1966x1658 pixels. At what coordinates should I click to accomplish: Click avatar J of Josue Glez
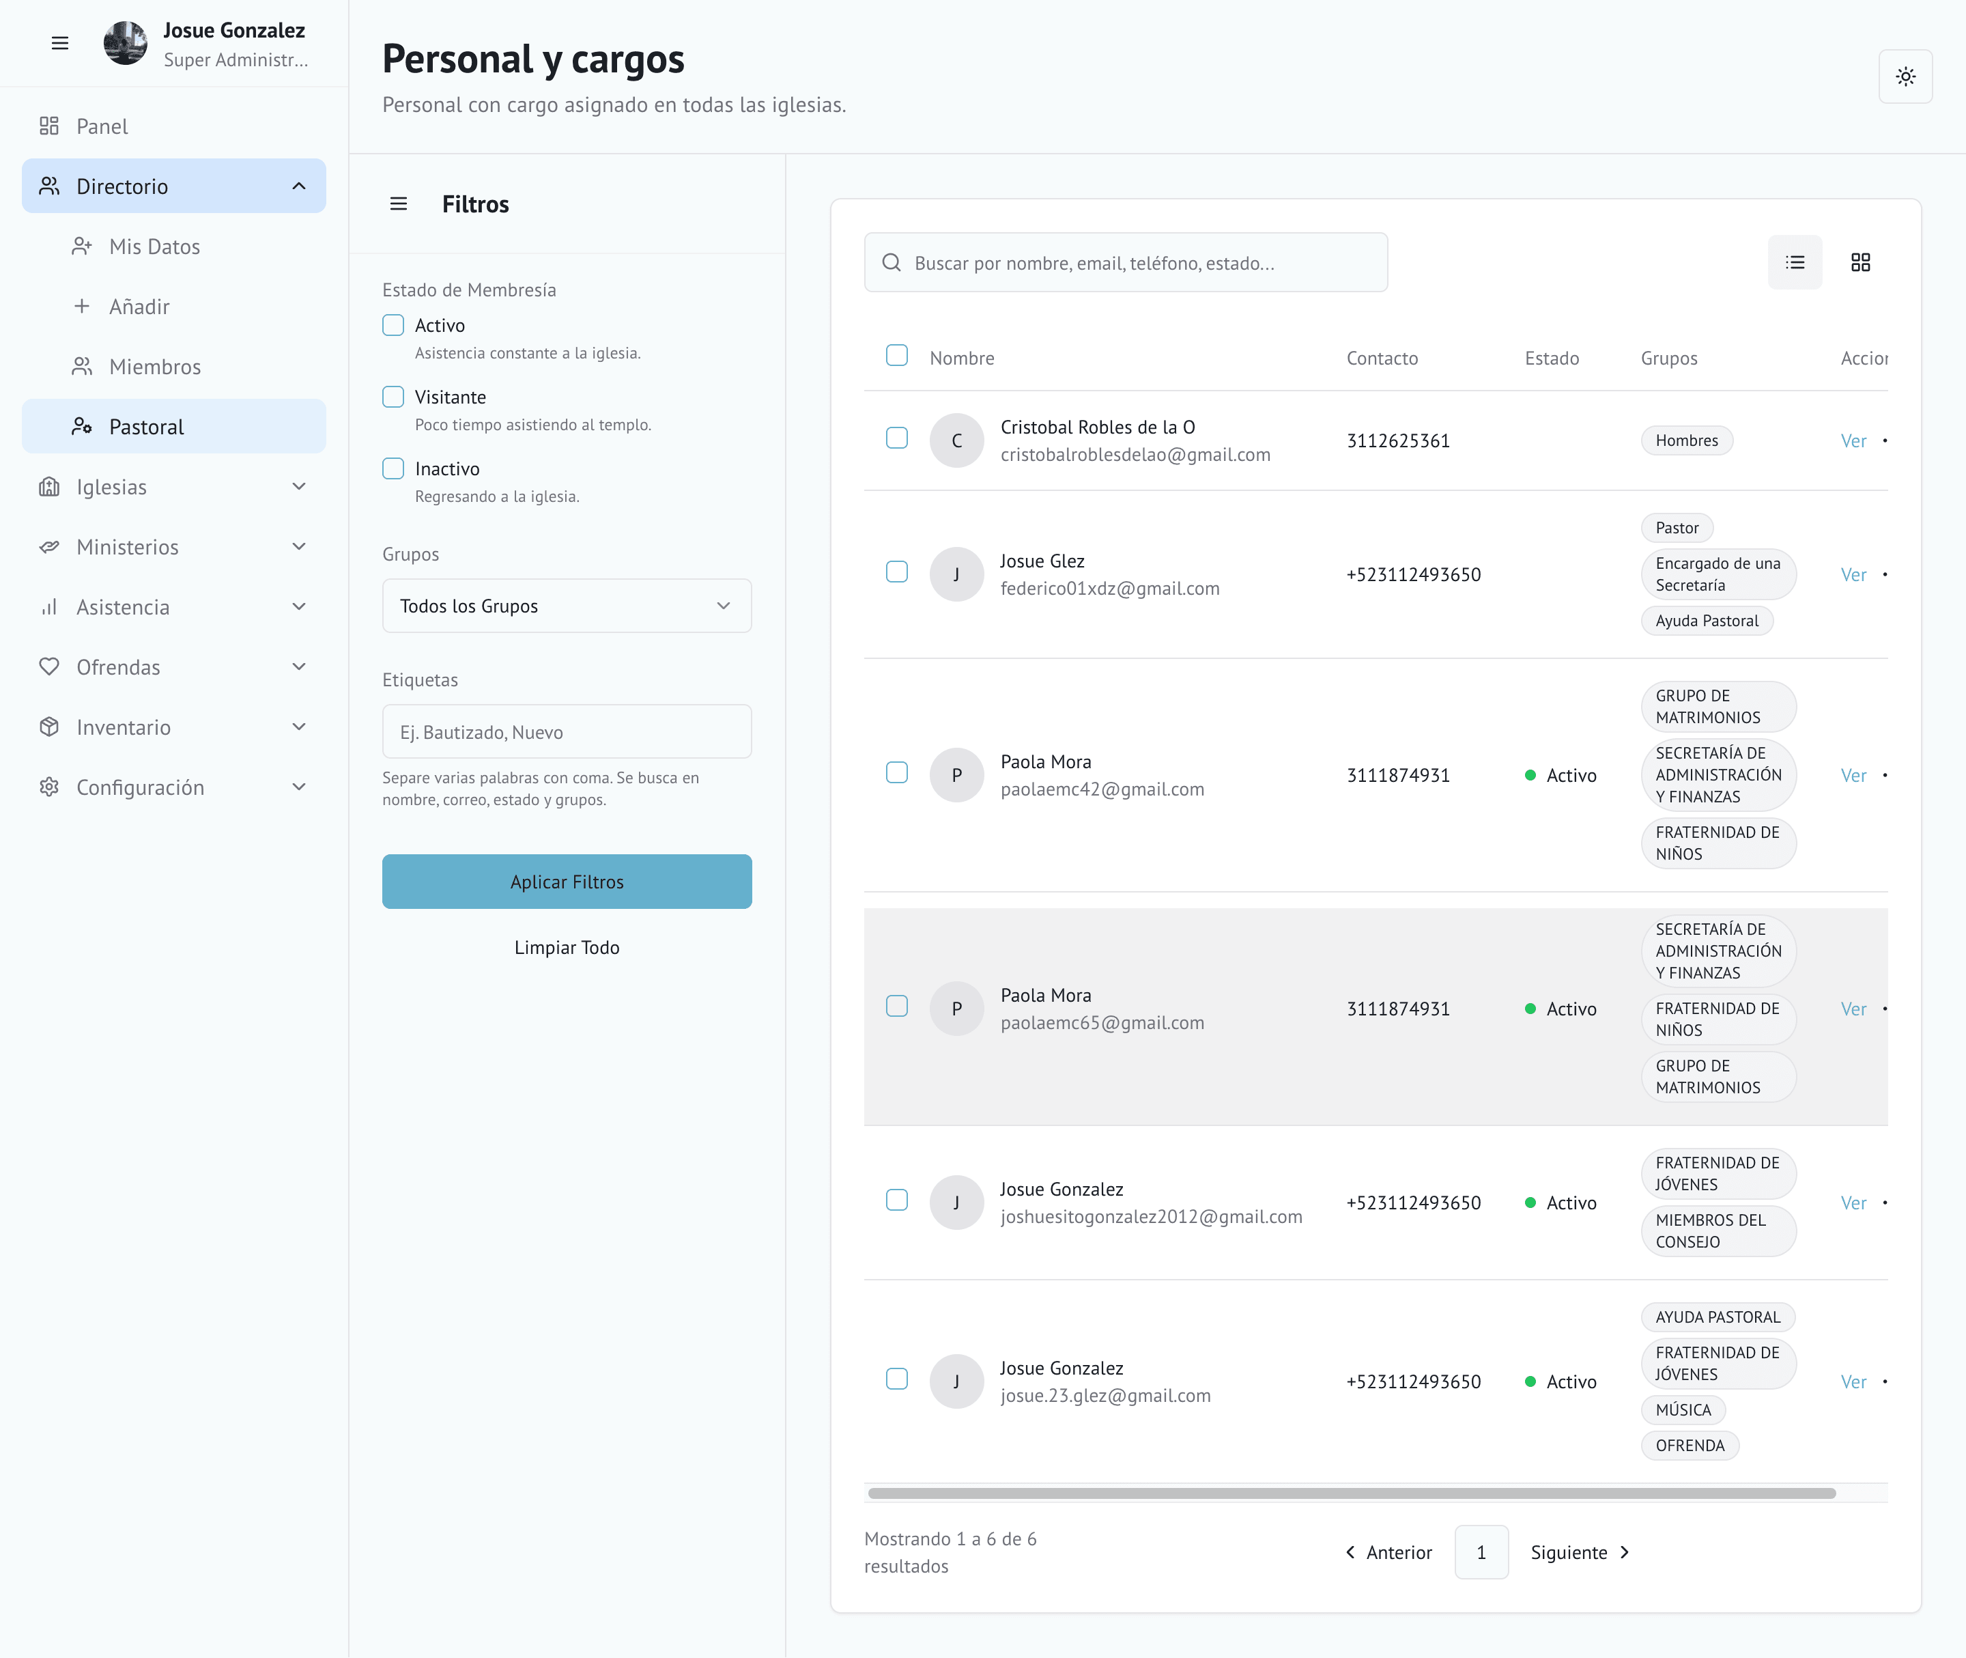[956, 574]
